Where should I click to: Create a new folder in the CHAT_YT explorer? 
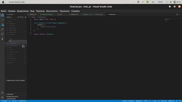point(21,17)
